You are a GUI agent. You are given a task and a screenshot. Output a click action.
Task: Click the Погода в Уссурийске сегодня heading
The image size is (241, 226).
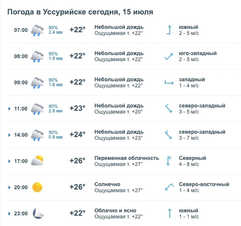click(80, 12)
